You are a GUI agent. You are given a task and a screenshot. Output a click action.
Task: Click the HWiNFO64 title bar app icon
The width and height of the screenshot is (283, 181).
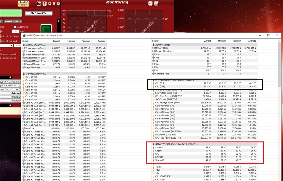coord(24,36)
